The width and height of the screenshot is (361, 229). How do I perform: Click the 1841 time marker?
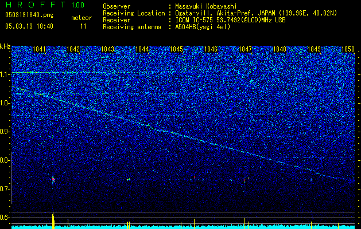pyautogui.click(x=39, y=49)
